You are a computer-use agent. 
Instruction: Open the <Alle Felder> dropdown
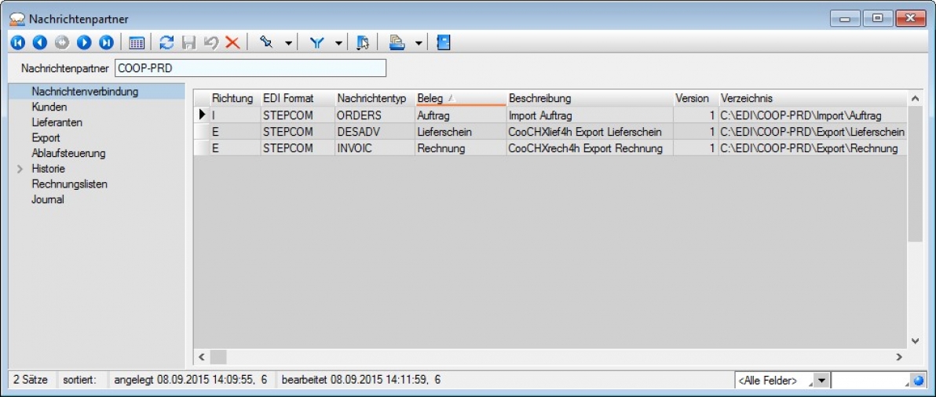[x=821, y=380]
